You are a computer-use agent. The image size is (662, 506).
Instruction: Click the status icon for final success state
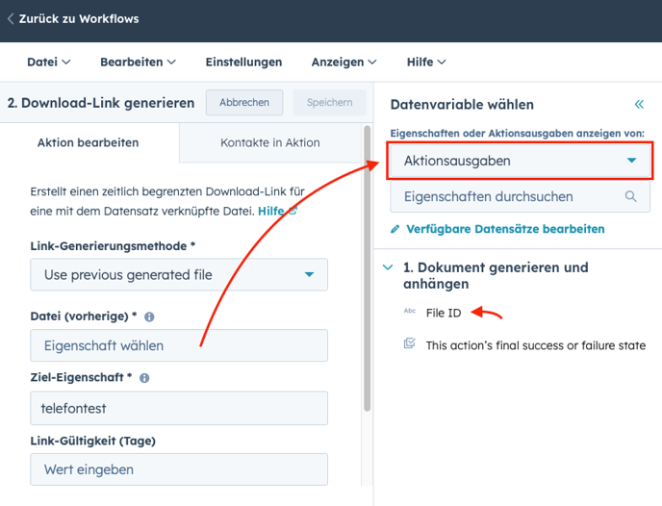[x=410, y=344]
